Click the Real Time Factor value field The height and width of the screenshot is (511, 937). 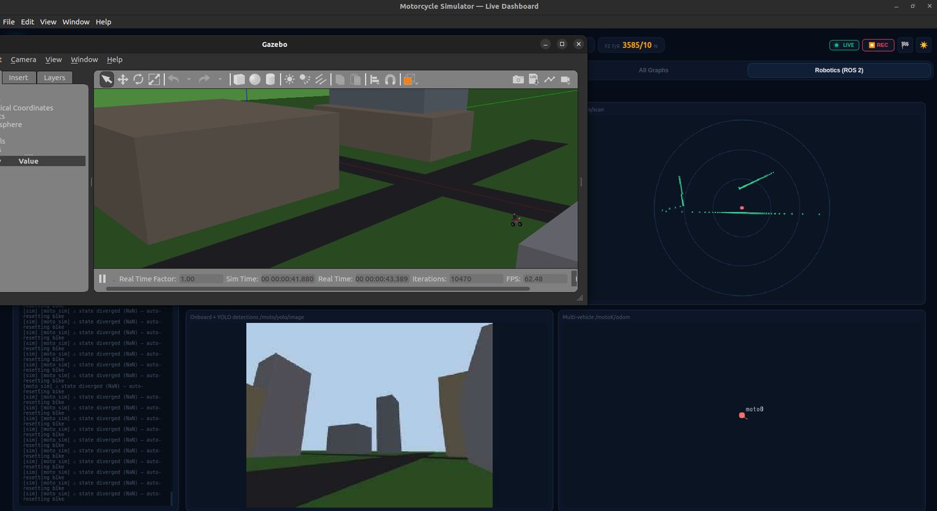pos(201,279)
